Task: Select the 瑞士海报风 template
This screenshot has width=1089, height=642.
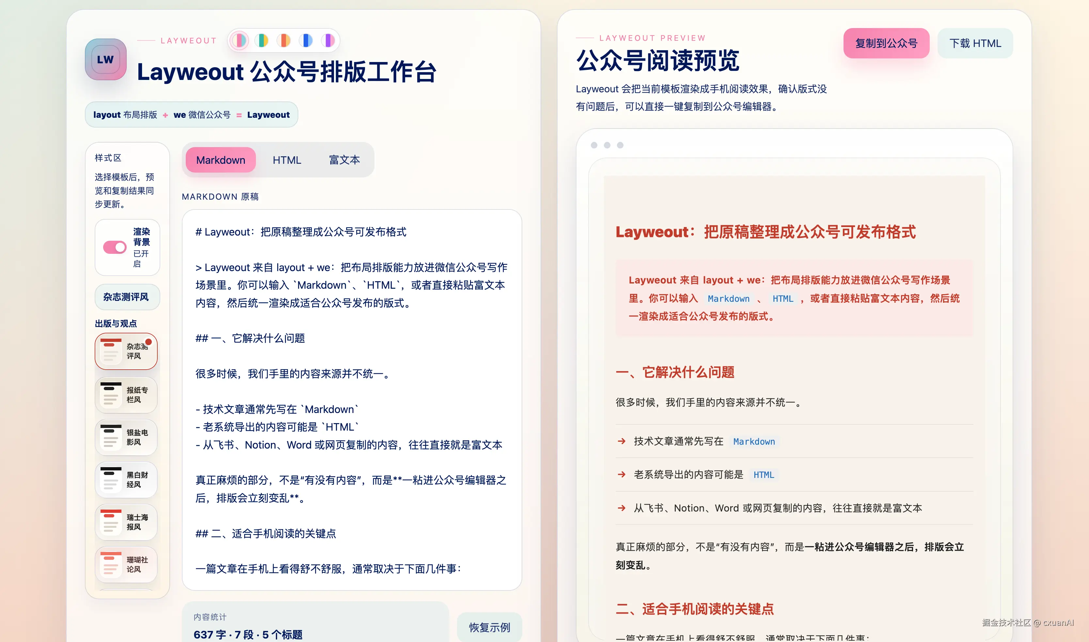Action: coord(126,522)
